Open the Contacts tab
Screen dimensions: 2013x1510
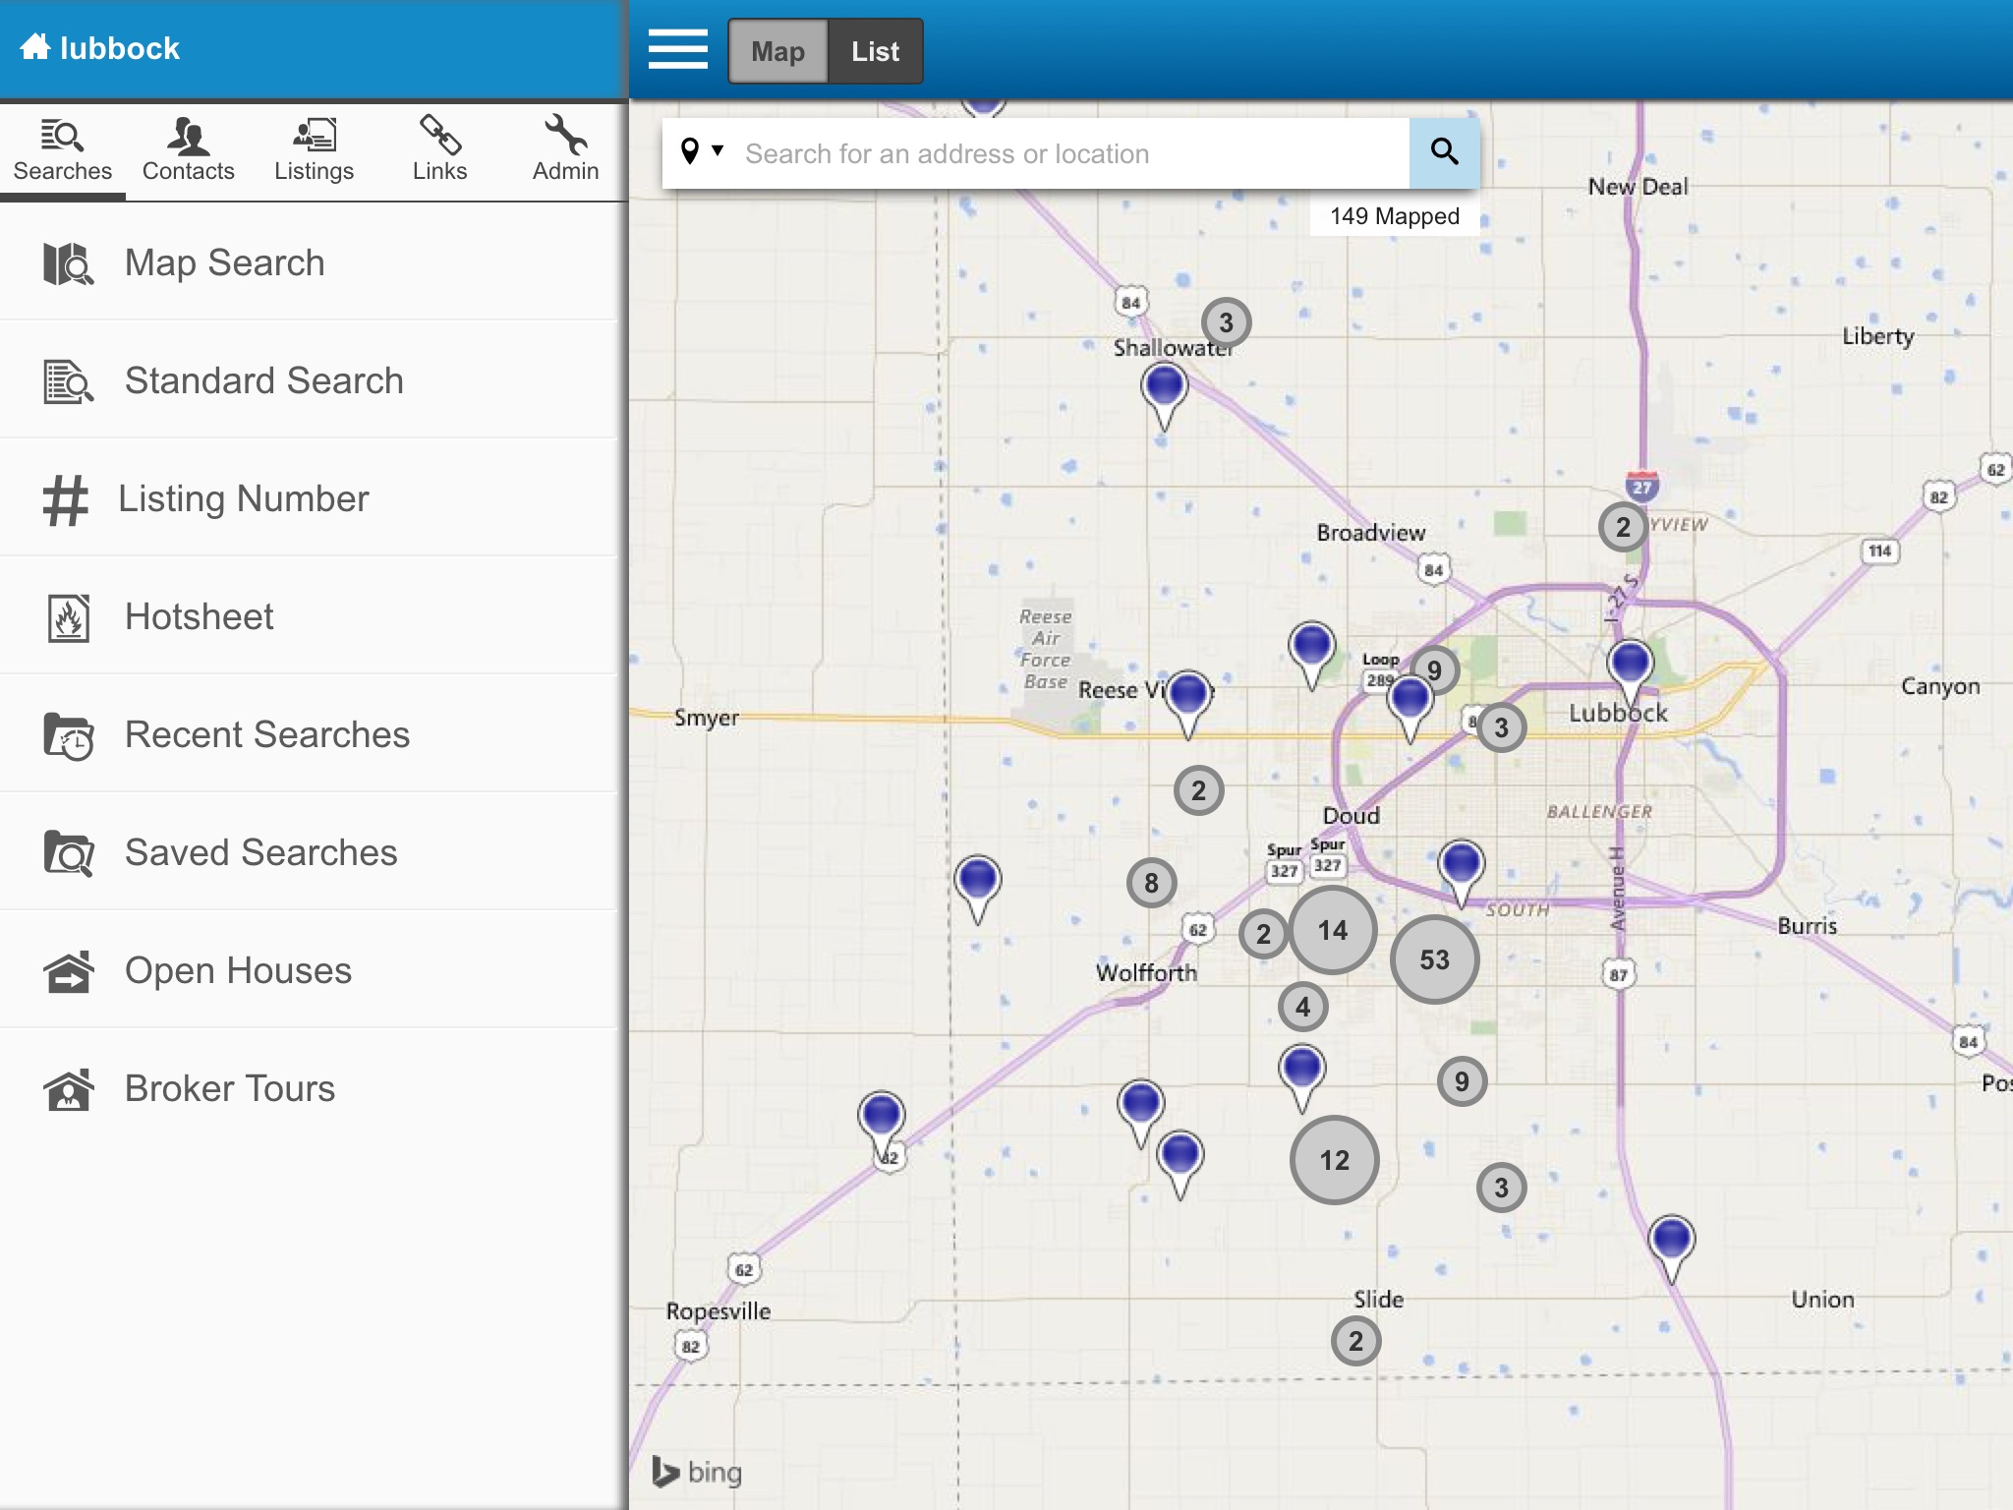(x=188, y=149)
